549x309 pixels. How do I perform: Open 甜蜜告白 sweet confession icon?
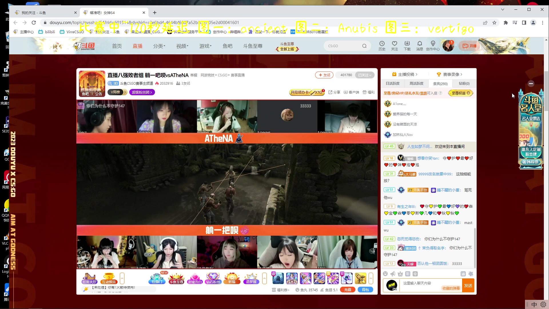(195, 278)
